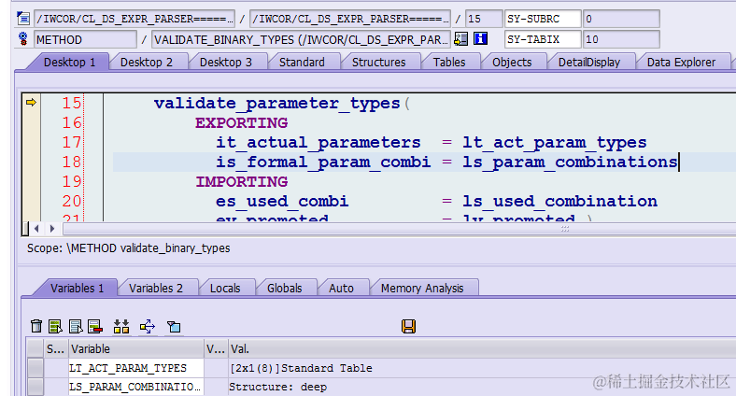736x396 pixels.
Task: Click the SY-TABIX field
Action: click(543, 39)
